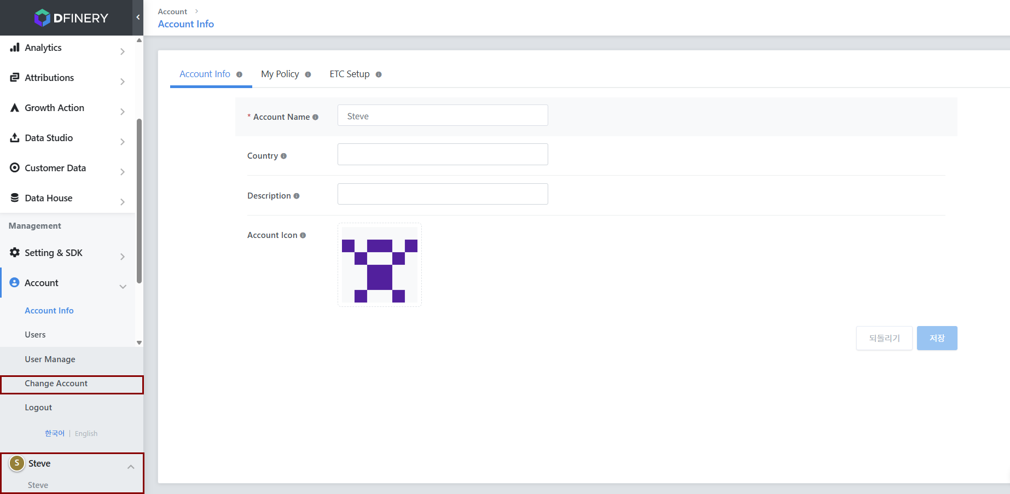Screen dimensions: 1010x494
Task: Switch language to 한국어
Action: 55,433
